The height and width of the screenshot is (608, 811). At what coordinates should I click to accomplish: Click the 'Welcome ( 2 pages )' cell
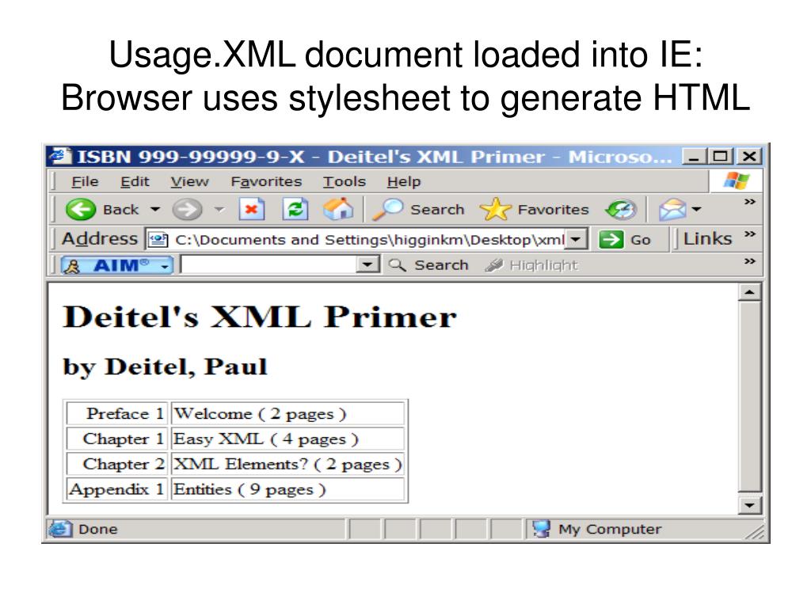(287, 413)
